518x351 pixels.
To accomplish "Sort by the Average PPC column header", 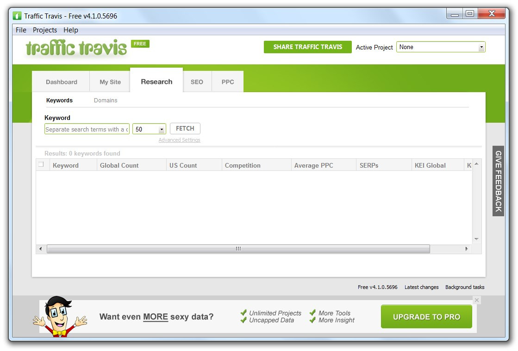I will click(324, 165).
